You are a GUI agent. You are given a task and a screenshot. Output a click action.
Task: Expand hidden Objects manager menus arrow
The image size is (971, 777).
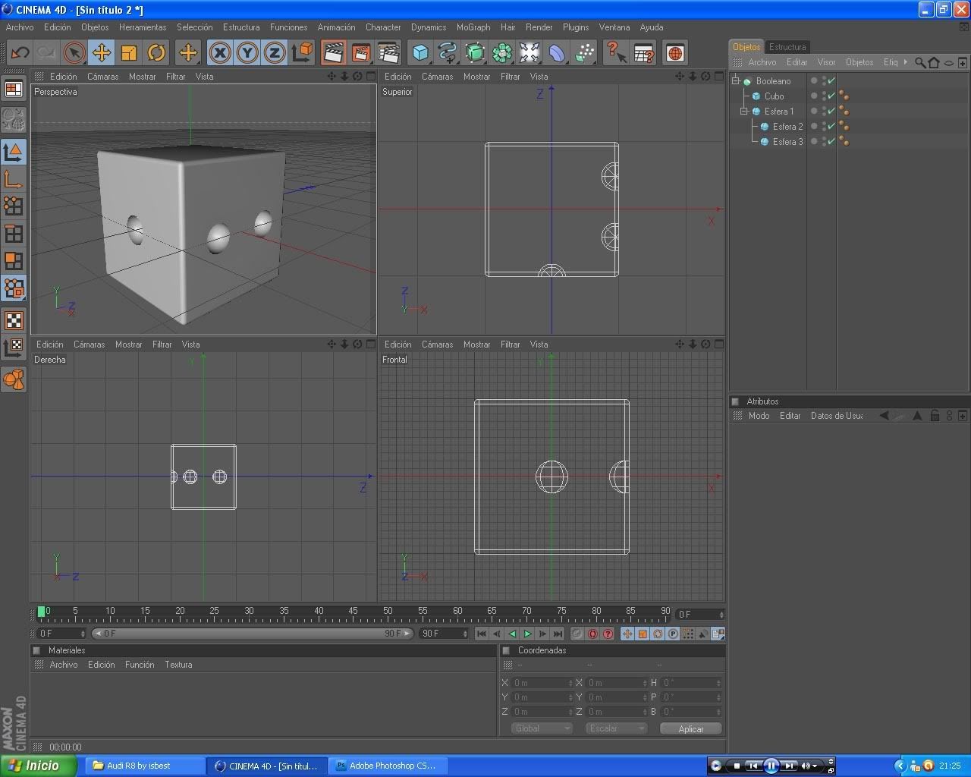tap(905, 62)
